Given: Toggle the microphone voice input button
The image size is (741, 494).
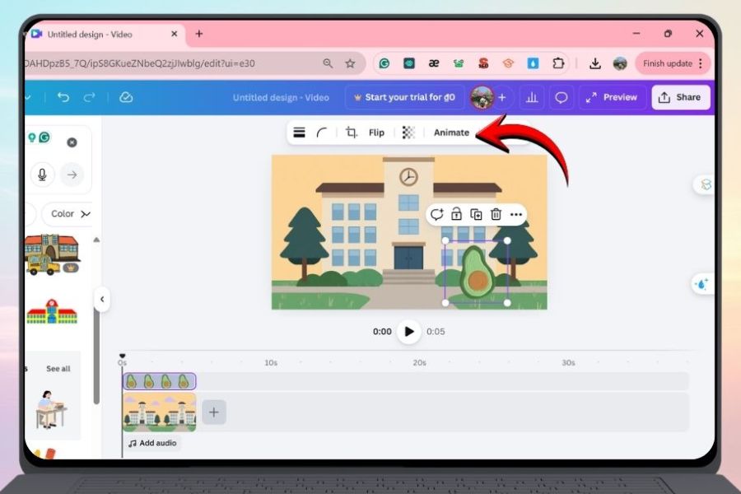Looking at the screenshot, I should pyautogui.click(x=42, y=175).
